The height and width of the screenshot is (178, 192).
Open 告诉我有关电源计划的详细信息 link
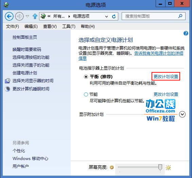[x=159, y=53]
